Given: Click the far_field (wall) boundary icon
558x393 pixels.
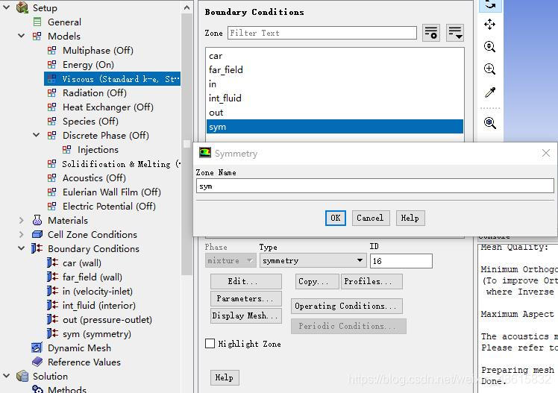Looking at the screenshot, I should pos(52,277).
